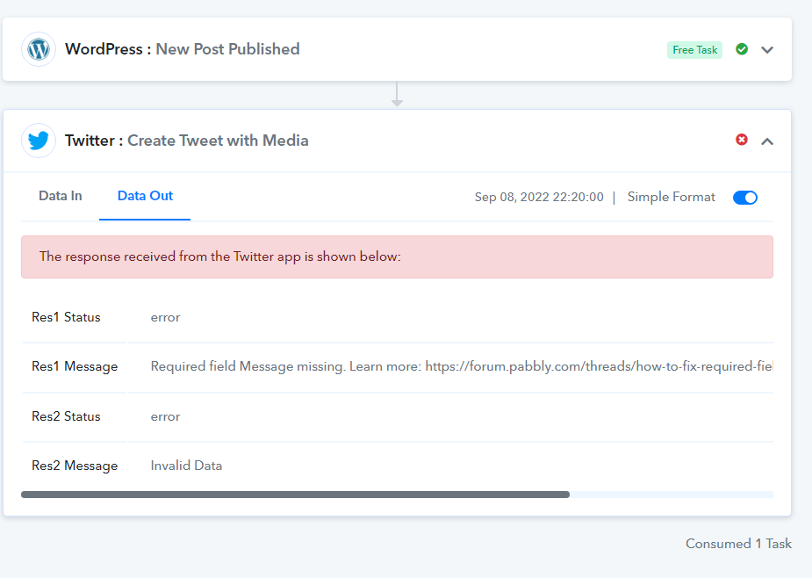Click the Free Task badge
Viewport: 812px width, 578px height.
[694, 50]
